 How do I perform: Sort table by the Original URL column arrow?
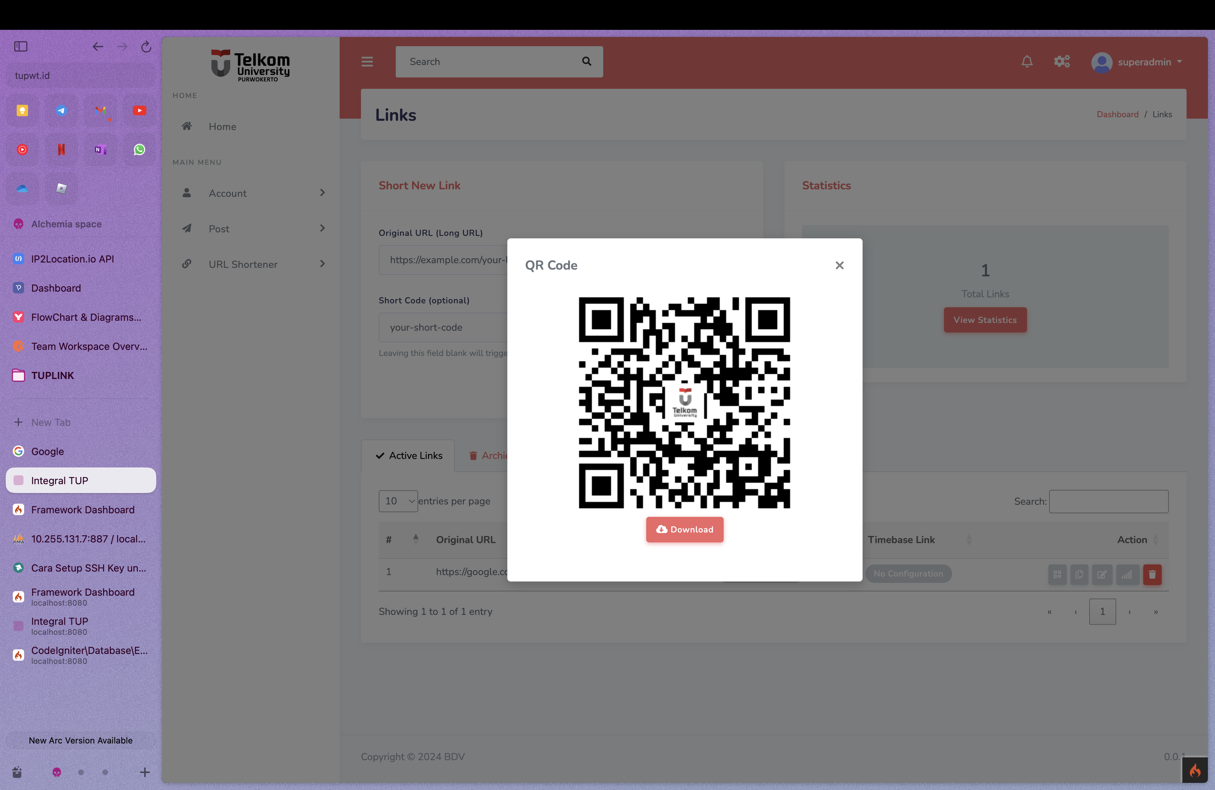click(416, 540)
